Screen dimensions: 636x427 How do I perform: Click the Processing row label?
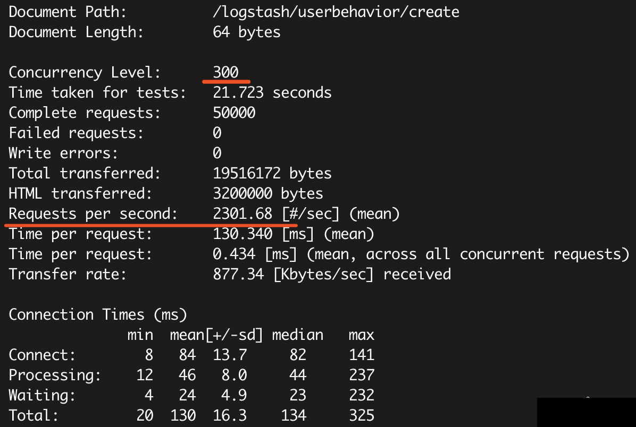click(55, 375)
